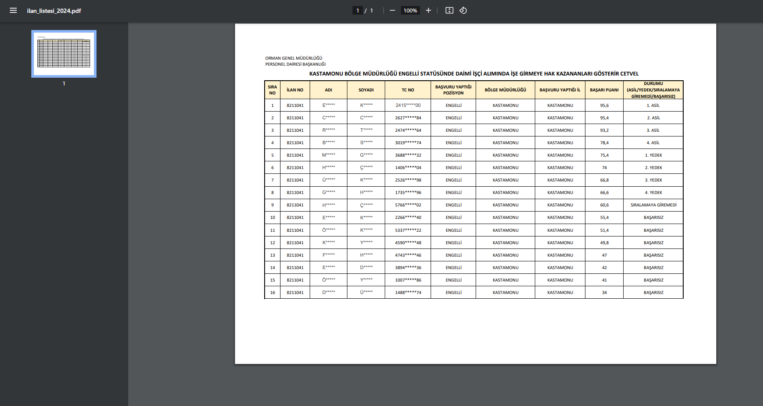The height and width of the screenshot is (406, 763).
Task: Click PERSONEL DAİRESİ BAŞKANLIĞI text
Action: [296, 64]
